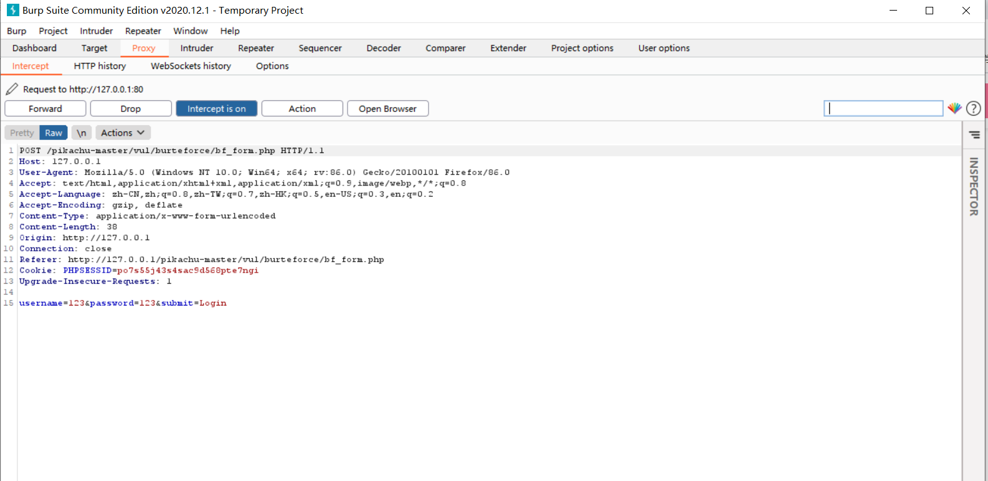This screenshot has width=988, height=481.
Task: Select the Intercept sub-tab
Action: [31, 66]
